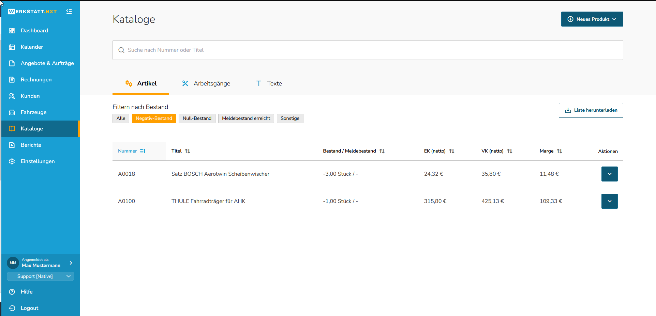Open Fahrzeuge menu entry
Viewport: 656px width, 316px height.
41,112
